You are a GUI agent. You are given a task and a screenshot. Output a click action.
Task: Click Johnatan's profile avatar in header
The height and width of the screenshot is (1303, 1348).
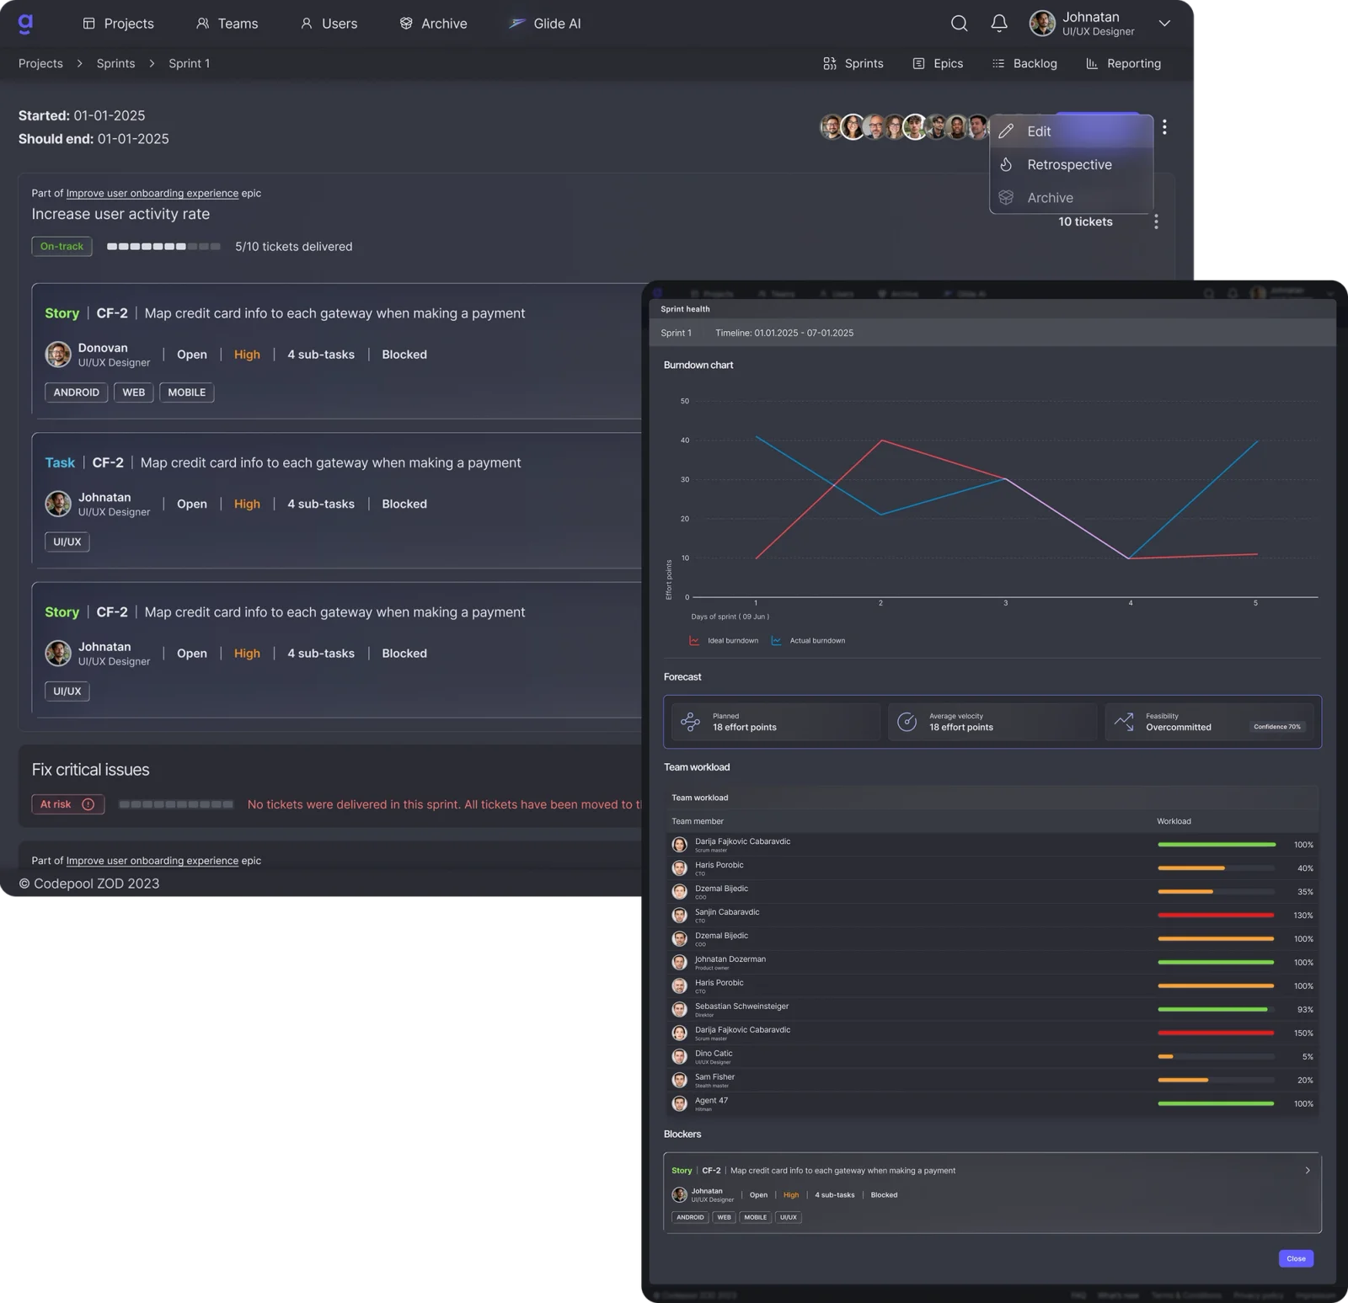click(x=1042, y=24)
